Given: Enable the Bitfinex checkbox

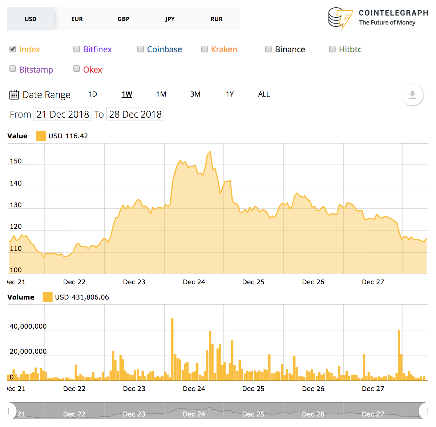Looking at the screenshot, I should pos(77,49).
